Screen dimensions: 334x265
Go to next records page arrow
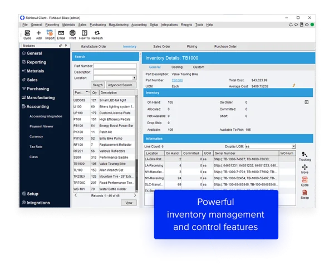(135, 195)
